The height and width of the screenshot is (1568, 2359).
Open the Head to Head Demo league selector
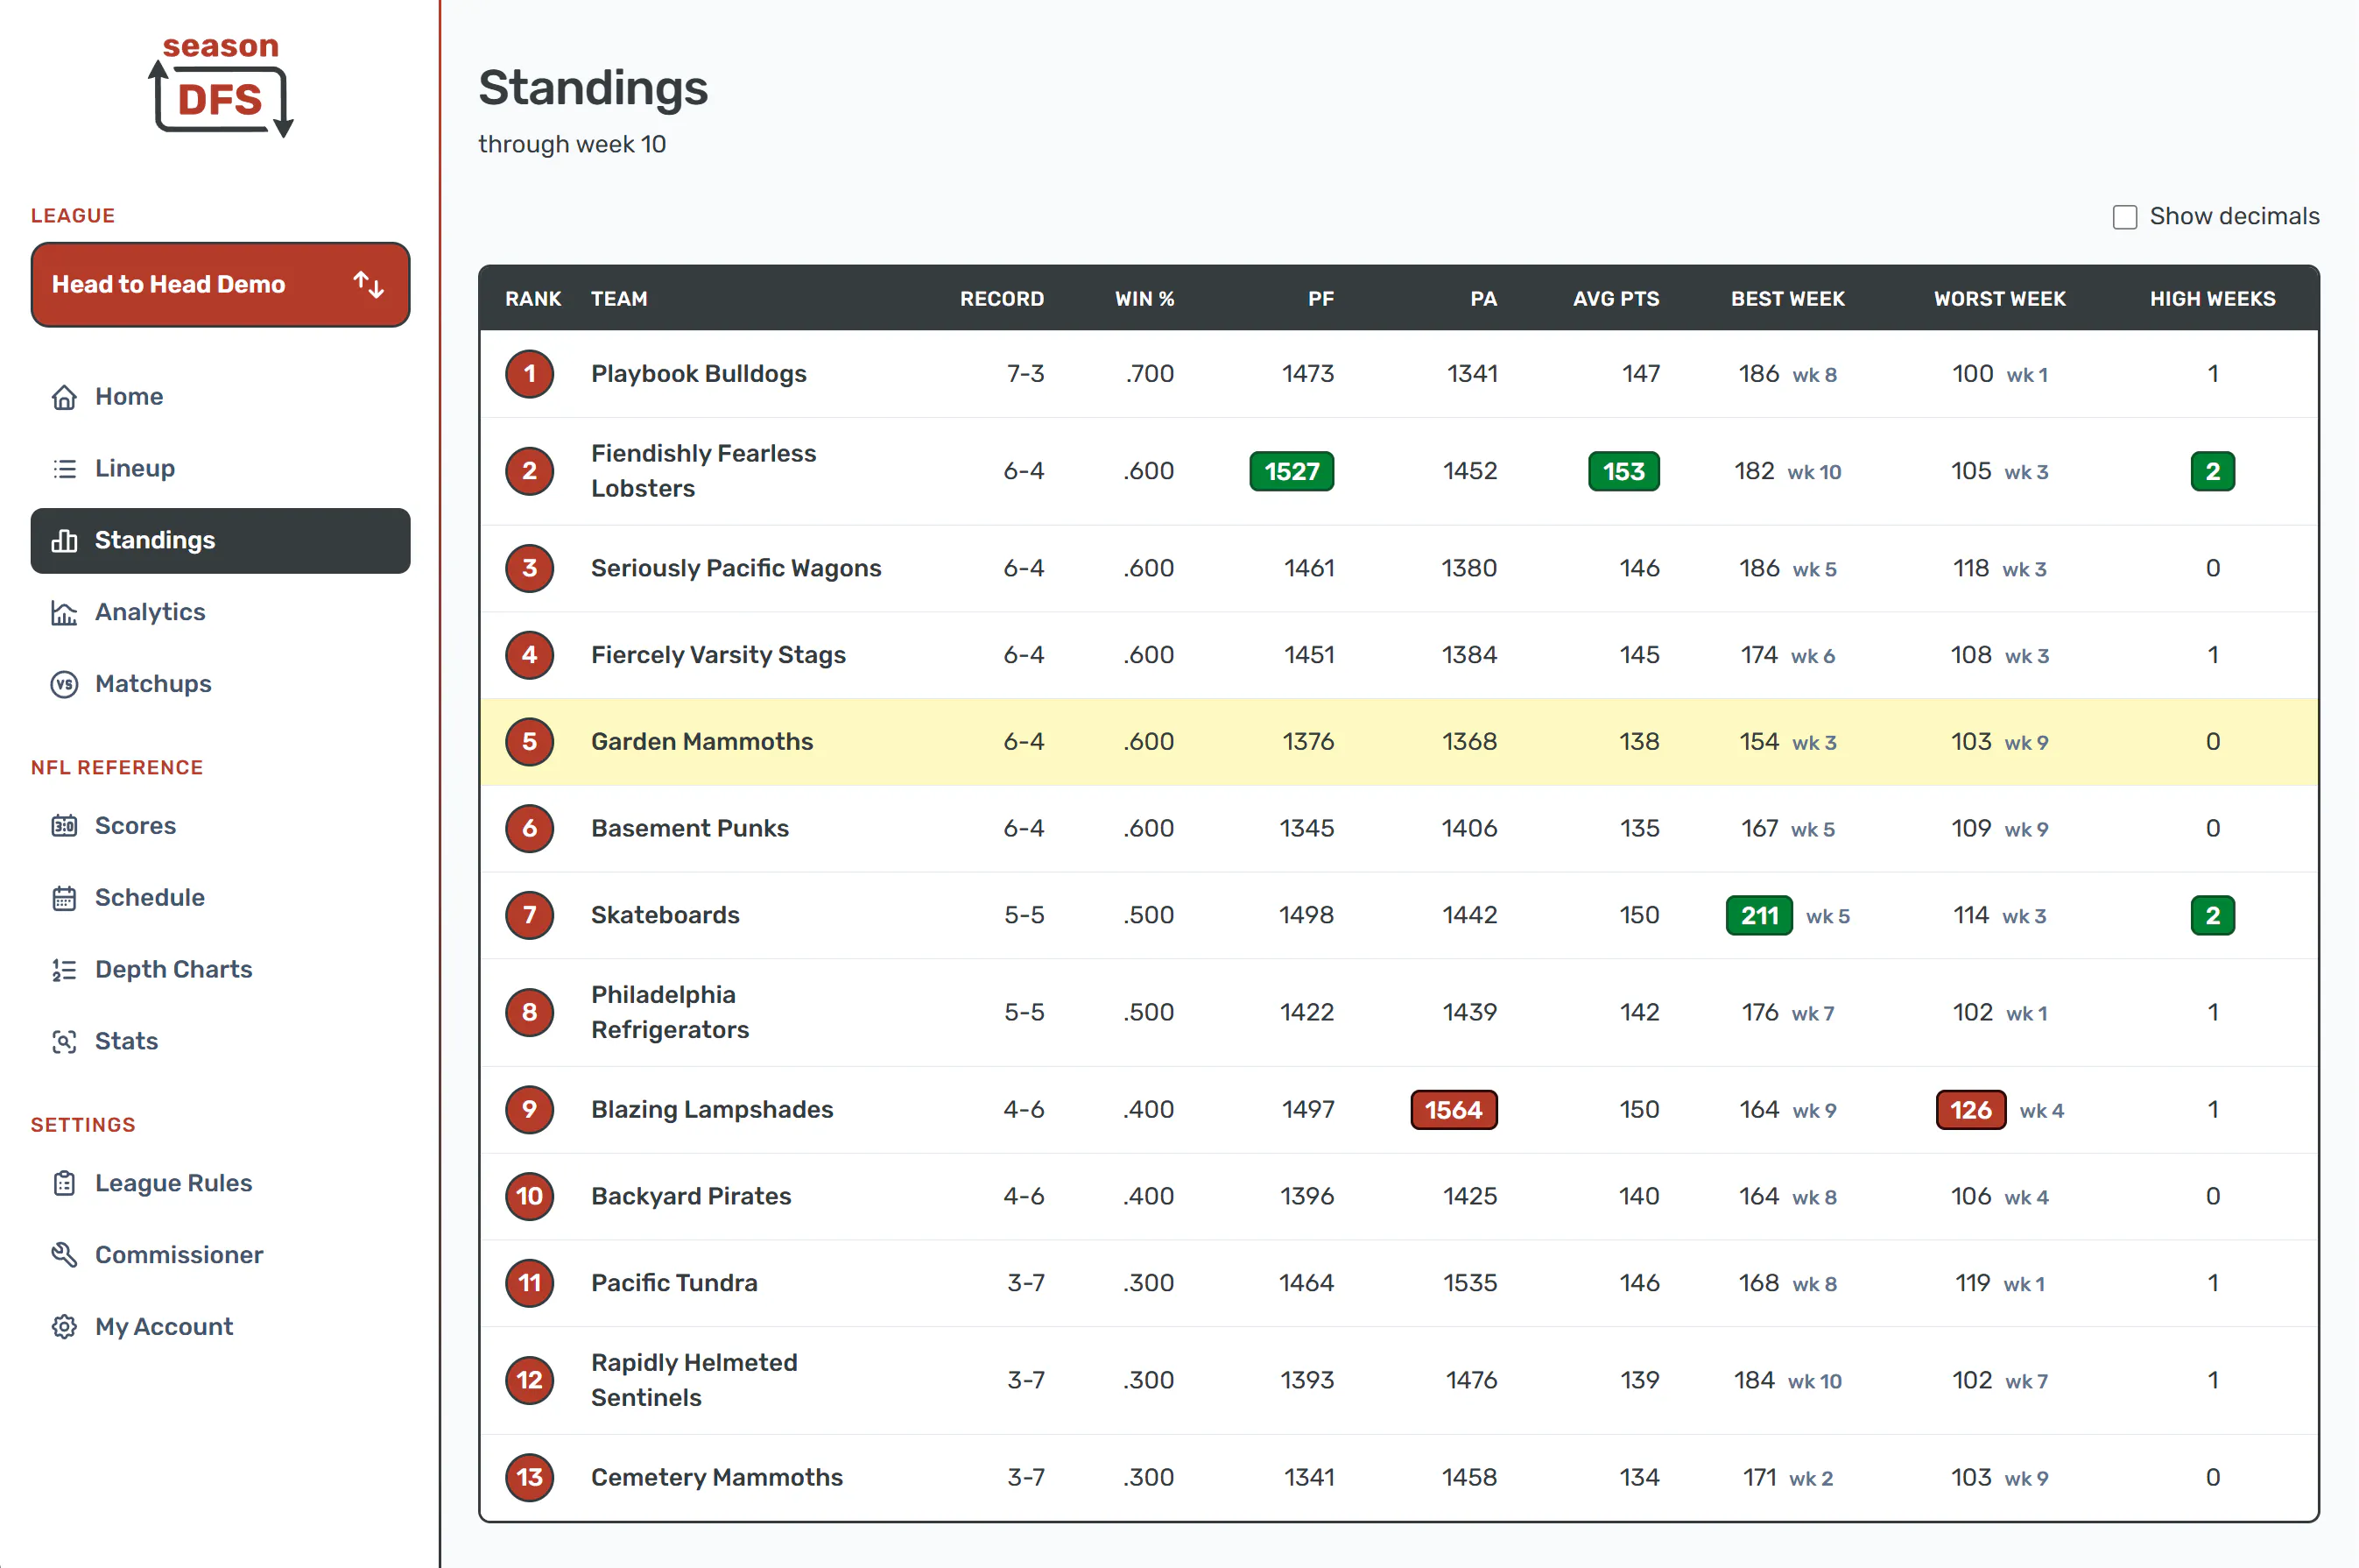[x=220, y=285]
